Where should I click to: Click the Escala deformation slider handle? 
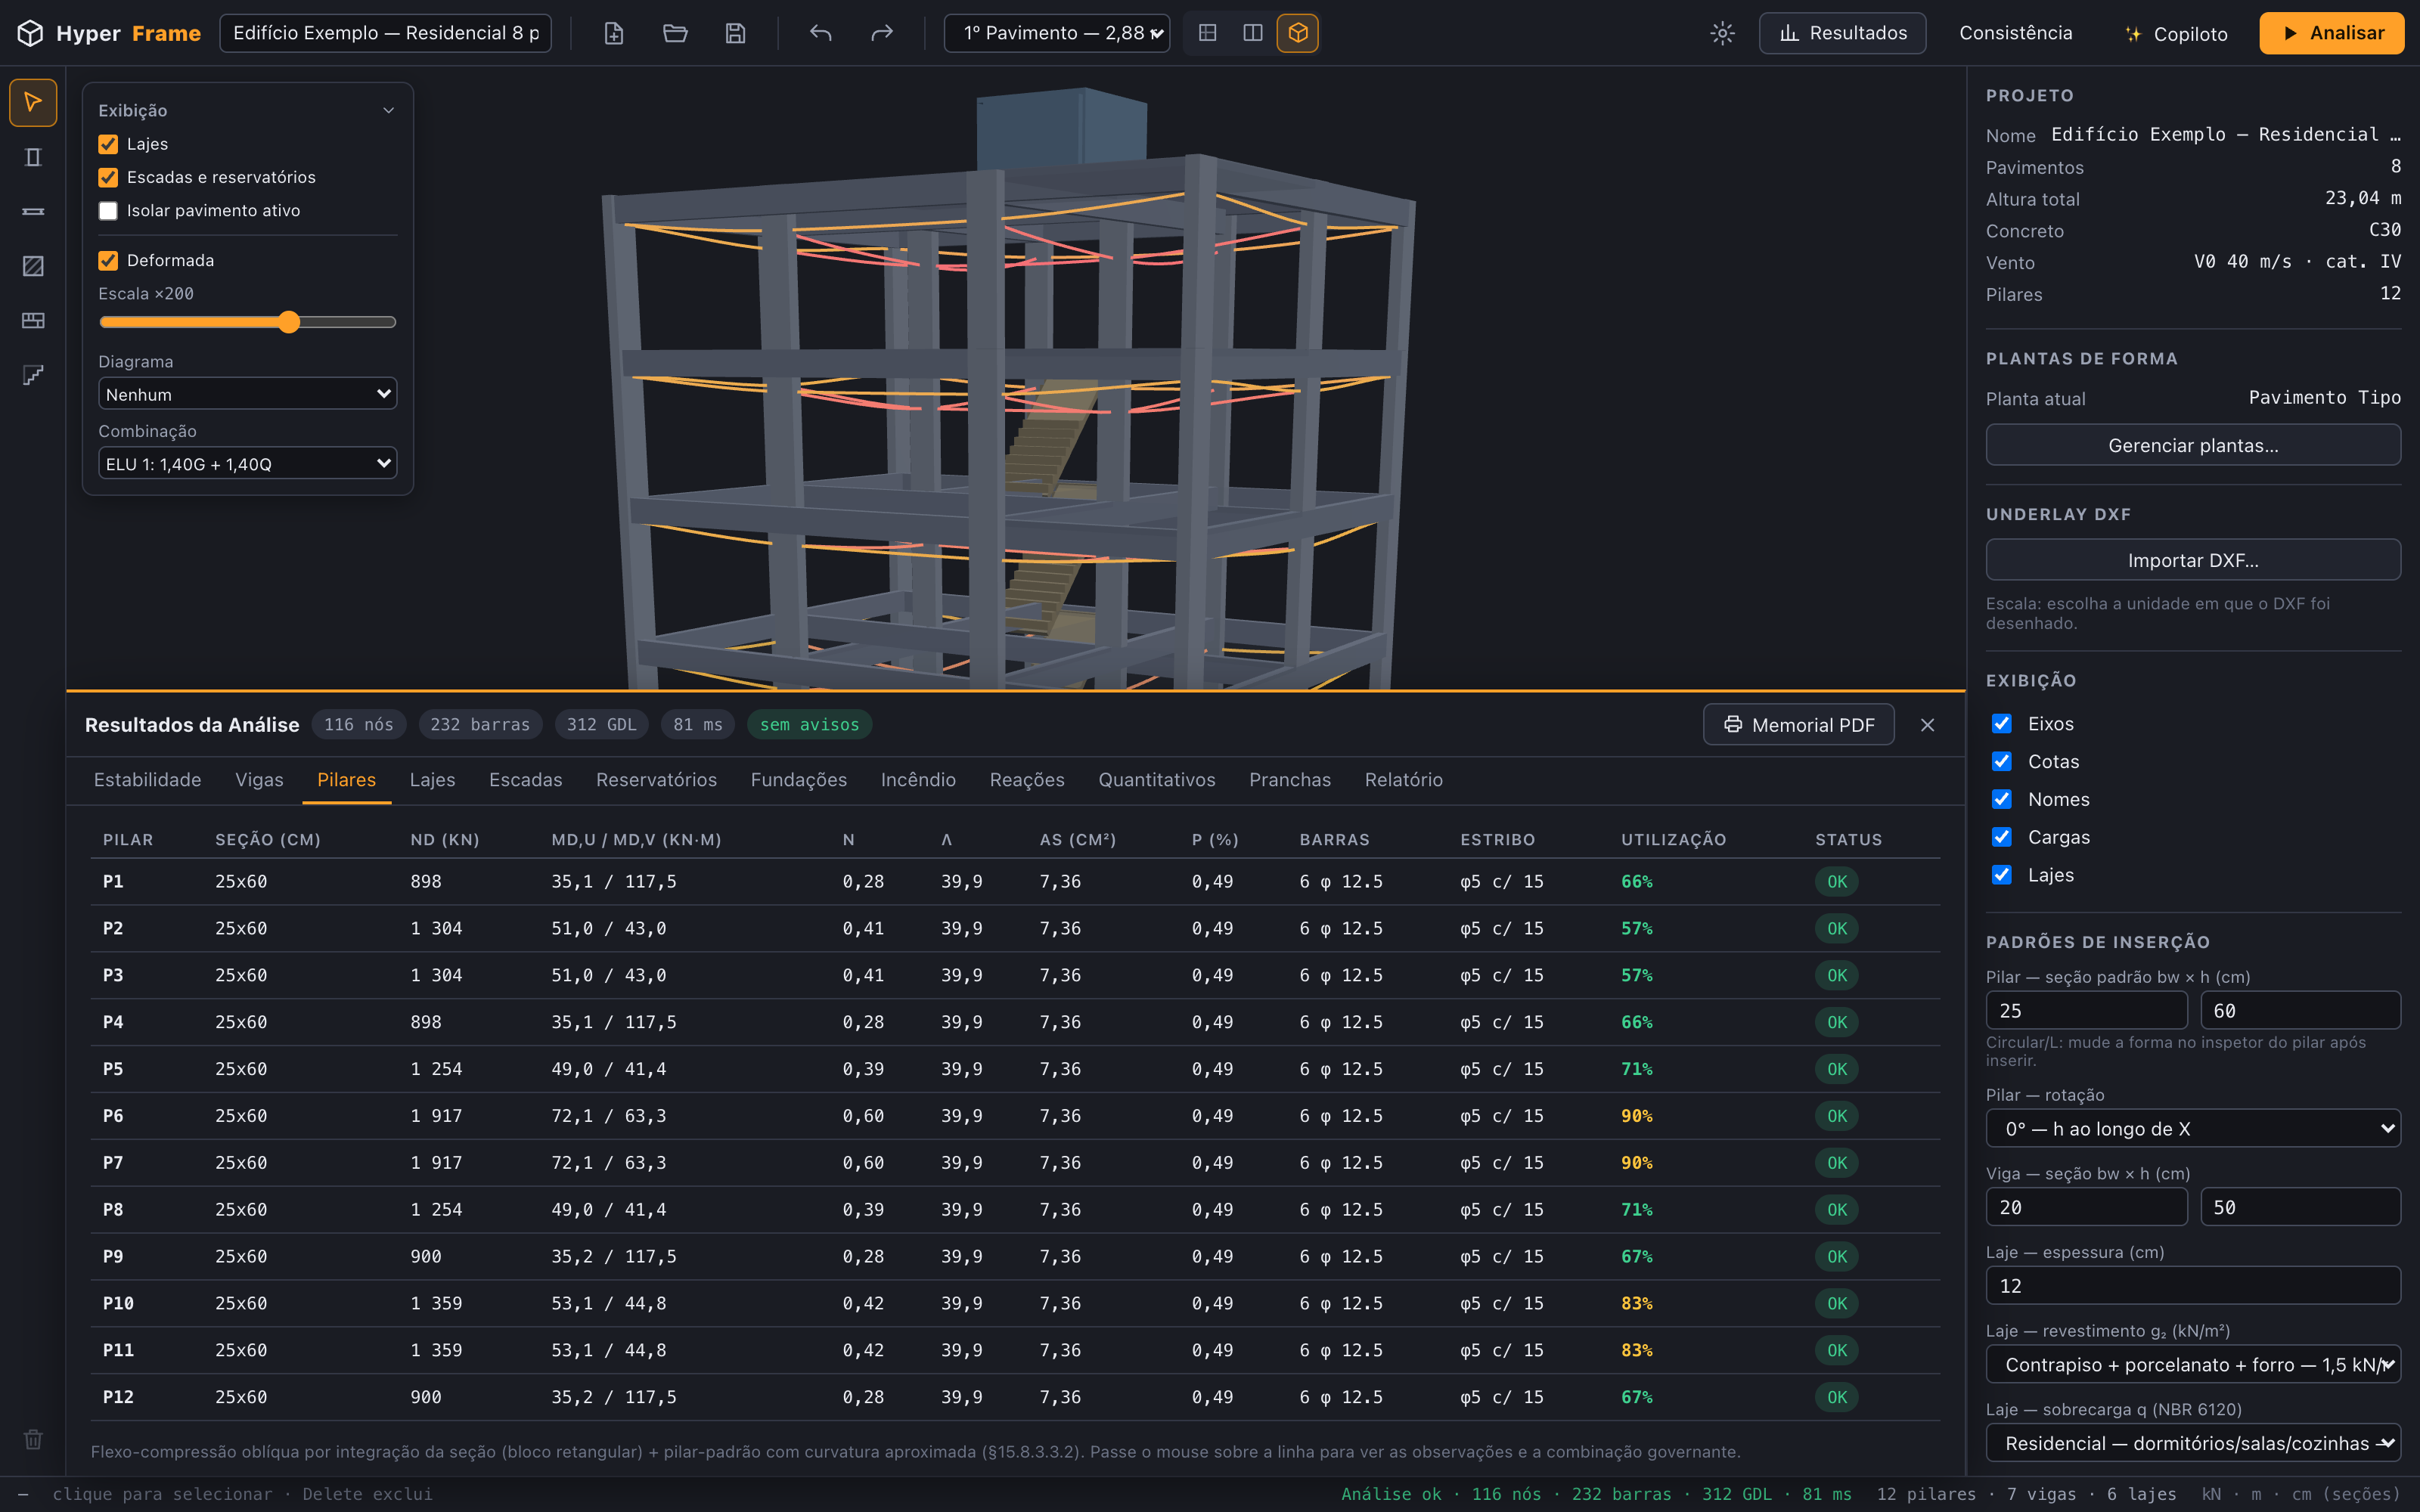coord(289,322)
